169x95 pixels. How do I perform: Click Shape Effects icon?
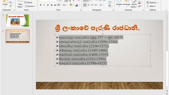[x=139, y=6]
